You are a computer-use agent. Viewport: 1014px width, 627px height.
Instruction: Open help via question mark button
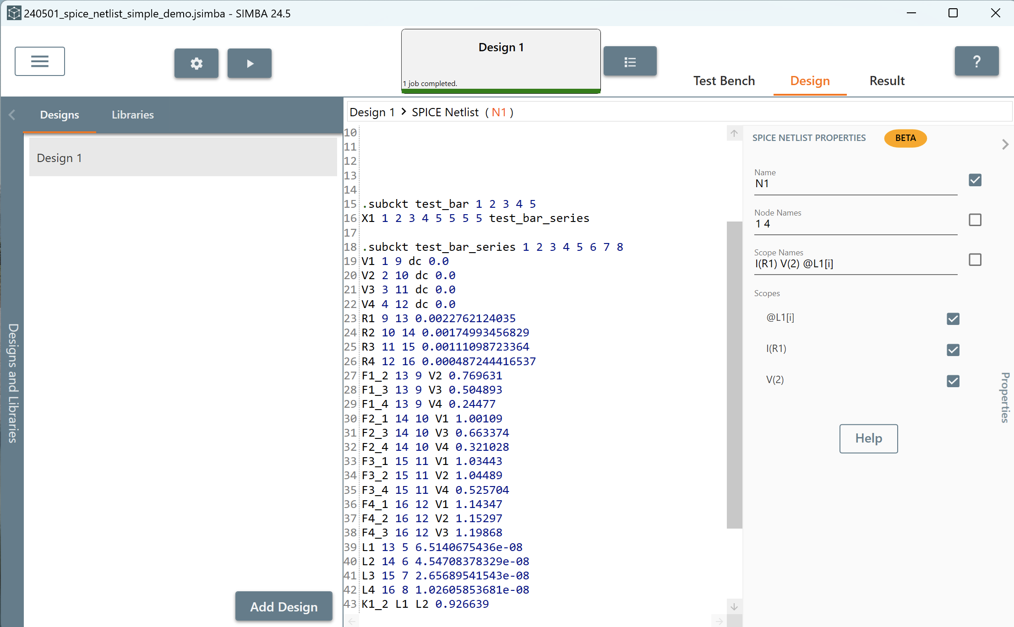coord(977,61)
